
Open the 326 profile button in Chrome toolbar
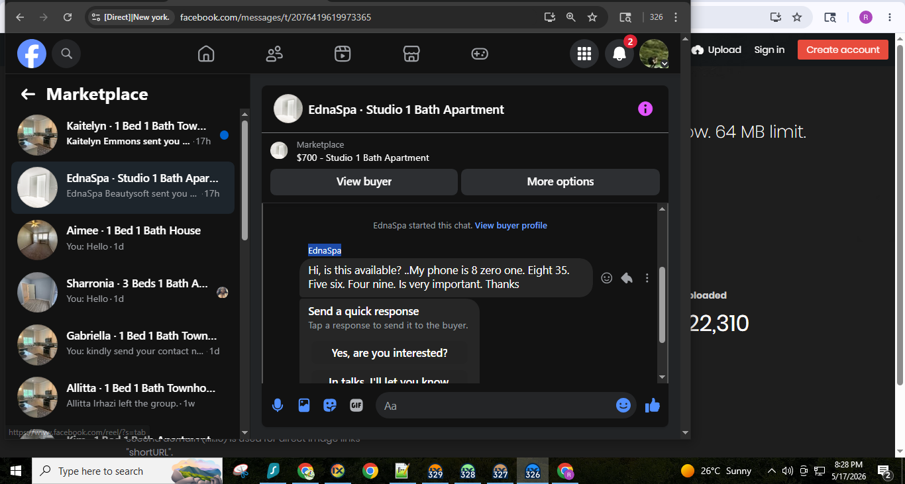coord(656,17)
